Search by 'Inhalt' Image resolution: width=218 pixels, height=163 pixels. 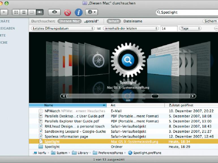[x=114, y=21]
